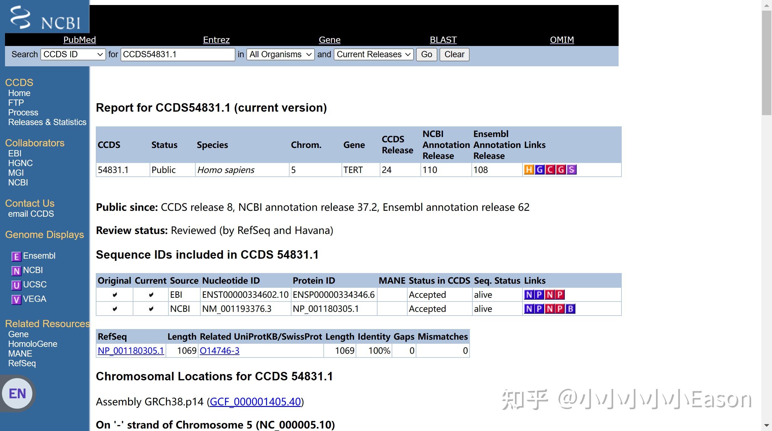772x431 pixels.
Task: Open BLAST in the top navigation
Action: pyautogui.click(x=443, y=40)
